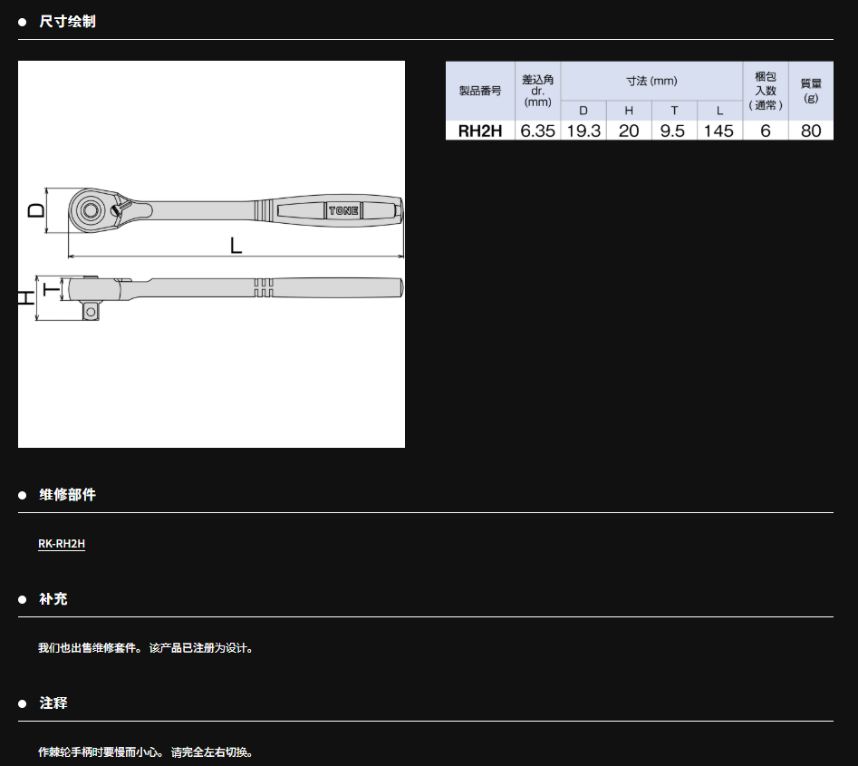Select the 尺寸绘制 section heading
This screenshot has height=766, width=858.
[67, 21]
